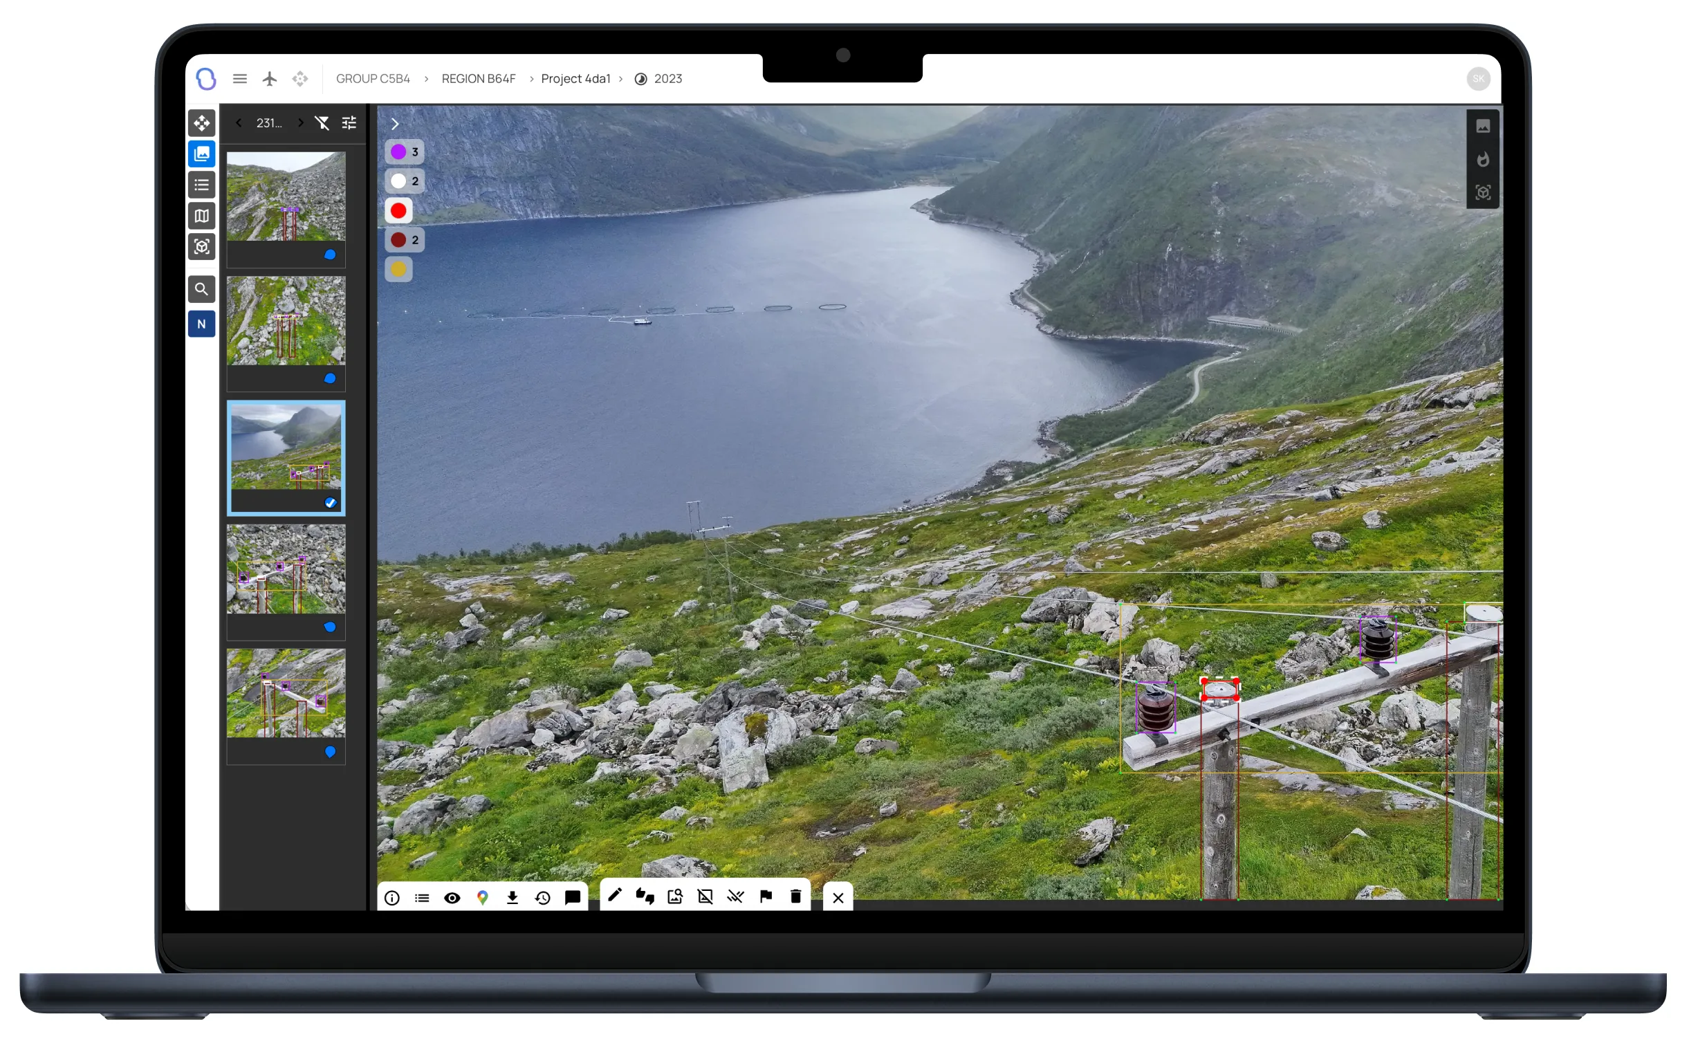1689x1050 pixels.
Task: Open filter settings sliders icon
Action: [349, 123]
